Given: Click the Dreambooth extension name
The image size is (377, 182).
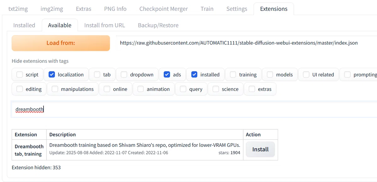Looking at the screenshot, I should click(x=29, y=147).
